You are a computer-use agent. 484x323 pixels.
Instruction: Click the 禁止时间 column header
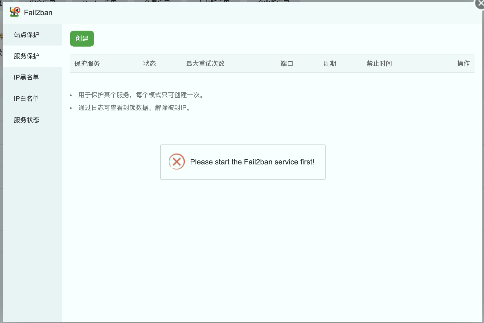379,64
